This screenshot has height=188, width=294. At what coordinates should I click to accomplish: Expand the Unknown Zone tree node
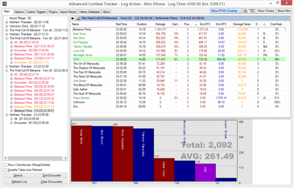7,26
